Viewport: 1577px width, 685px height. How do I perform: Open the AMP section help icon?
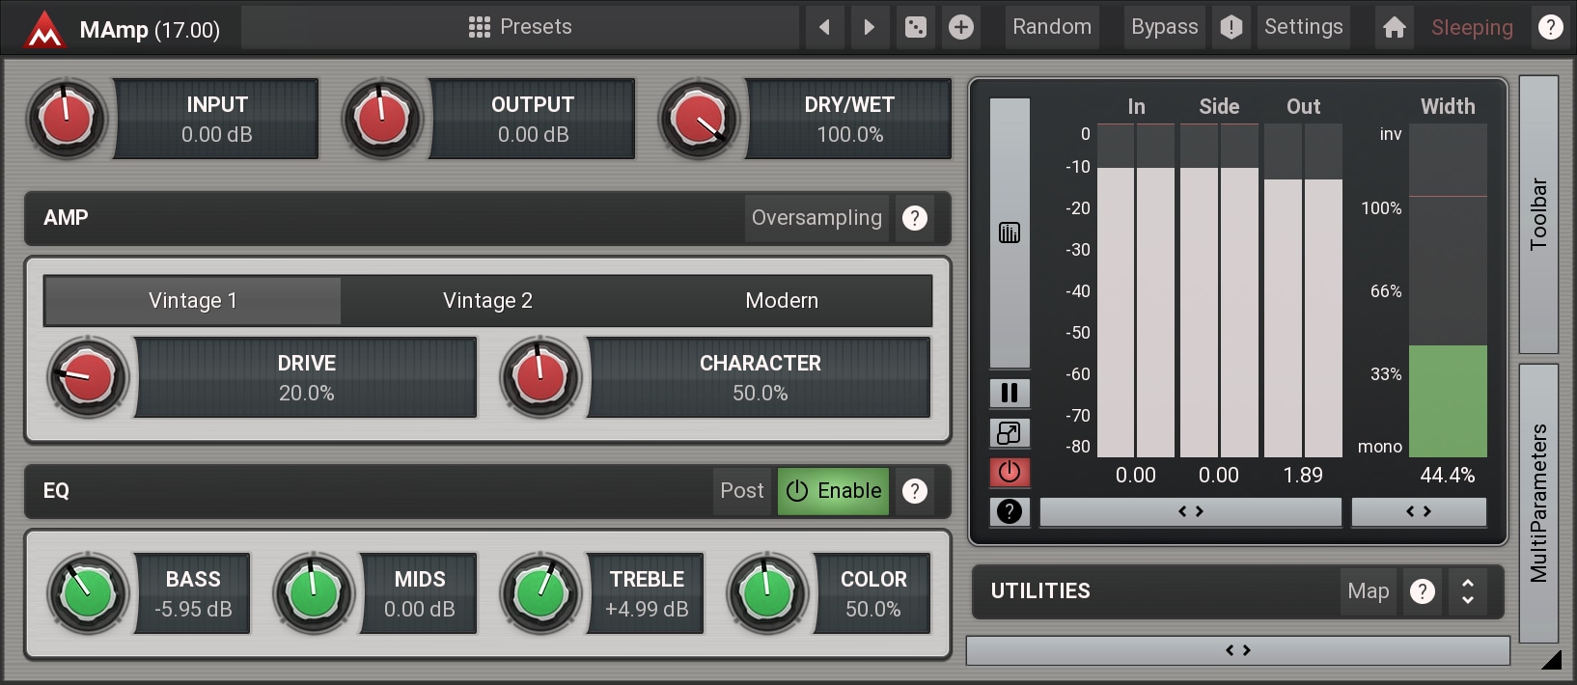[x=914, y=218]
